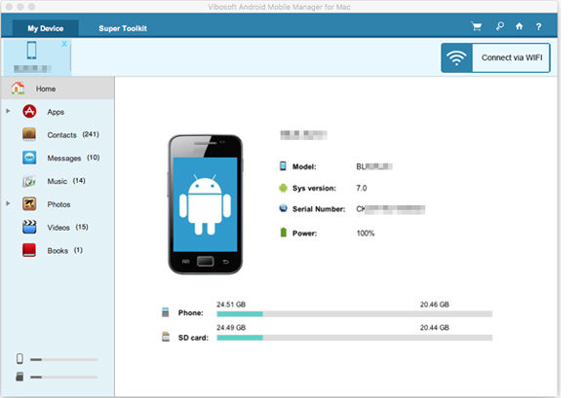Open Music (14) list
This screenshot has height=398, width=585.
click(66, 181)
